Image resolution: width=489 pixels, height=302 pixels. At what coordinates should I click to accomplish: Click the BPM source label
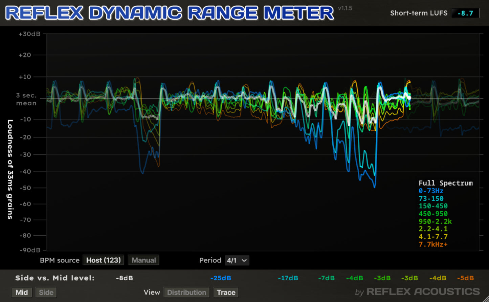coord(60,260)
